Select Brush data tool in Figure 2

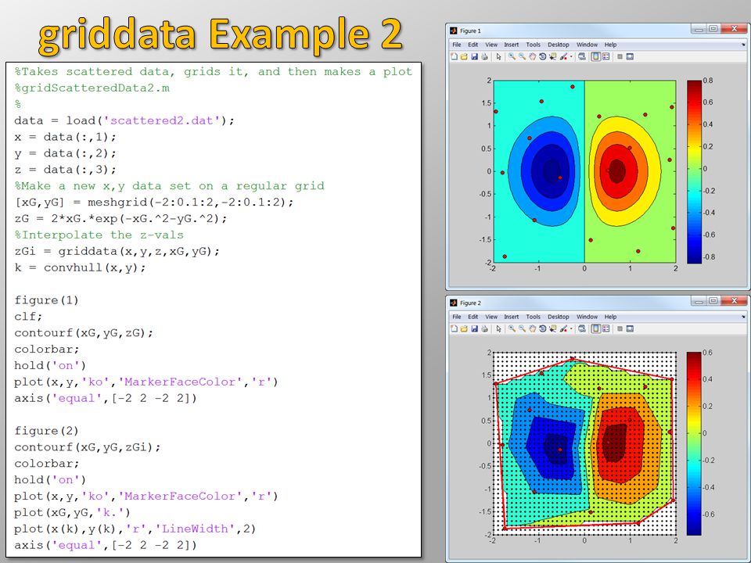(x=563, y=329)
